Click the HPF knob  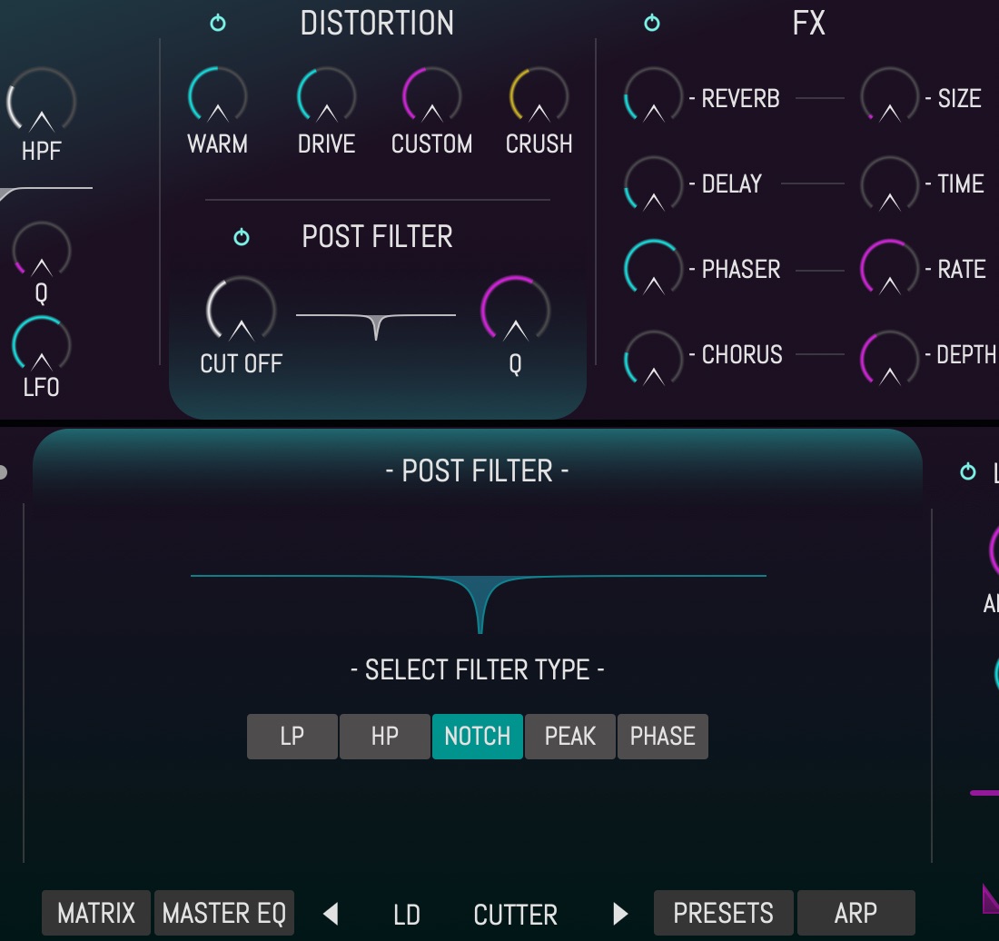pos(41,102)
